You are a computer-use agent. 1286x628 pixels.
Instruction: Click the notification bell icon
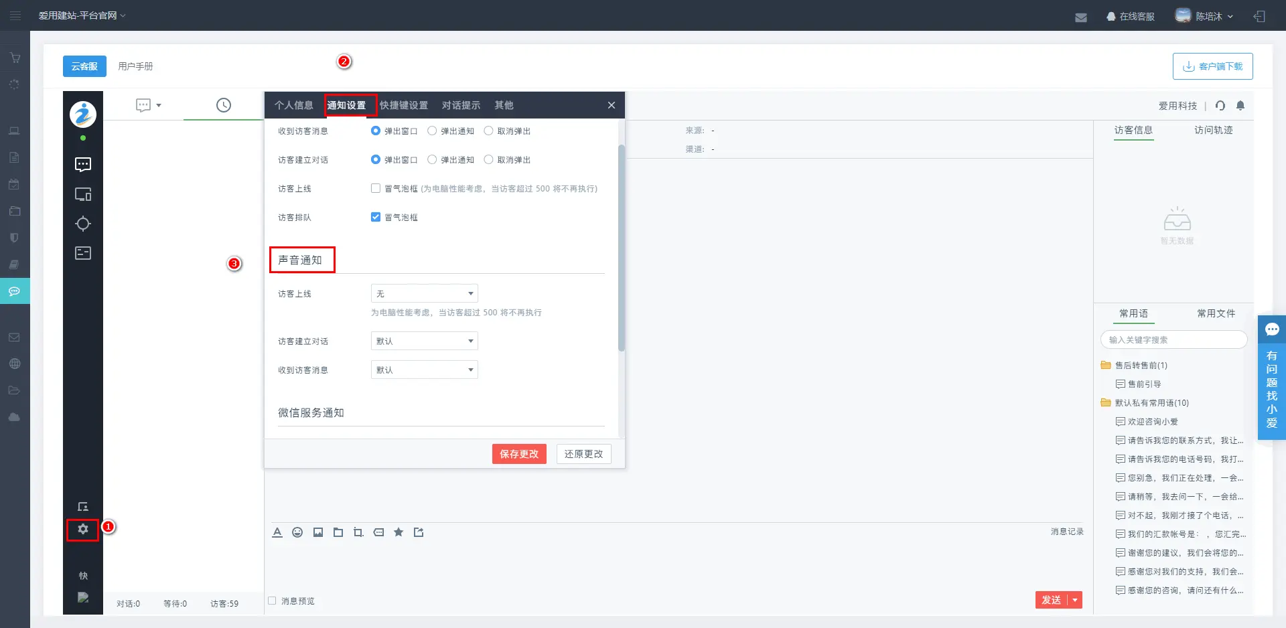pos(1240,106)
